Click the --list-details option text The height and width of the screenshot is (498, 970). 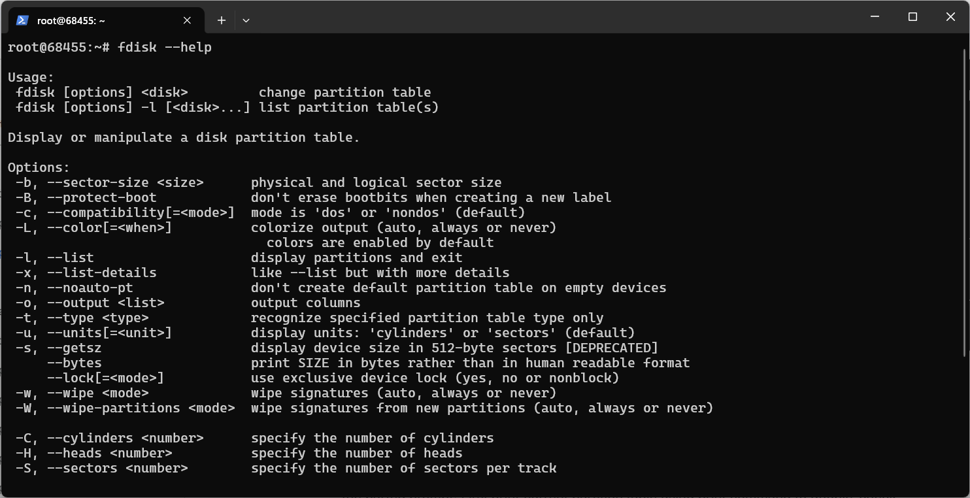[102, 273]
